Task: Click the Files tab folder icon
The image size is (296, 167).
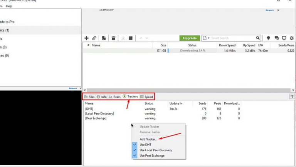Action: (86, 97)
